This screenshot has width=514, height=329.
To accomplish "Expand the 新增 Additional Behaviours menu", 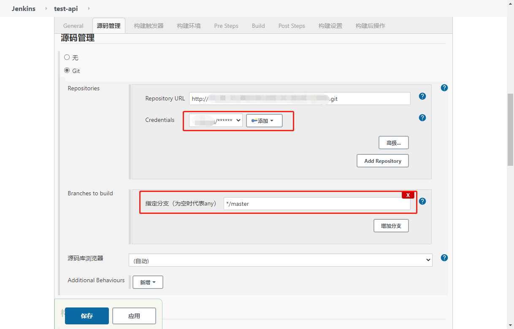I will coord(148,282).
